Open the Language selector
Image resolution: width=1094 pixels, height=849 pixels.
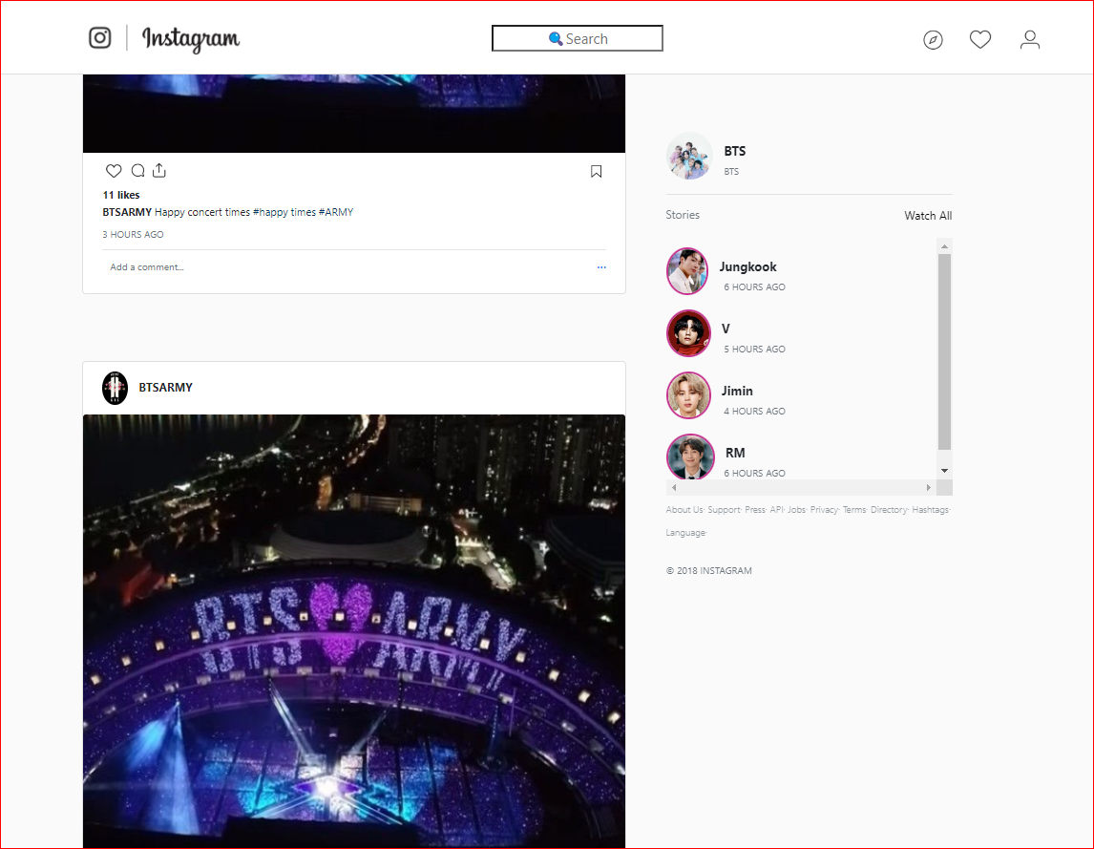point(685,532)
